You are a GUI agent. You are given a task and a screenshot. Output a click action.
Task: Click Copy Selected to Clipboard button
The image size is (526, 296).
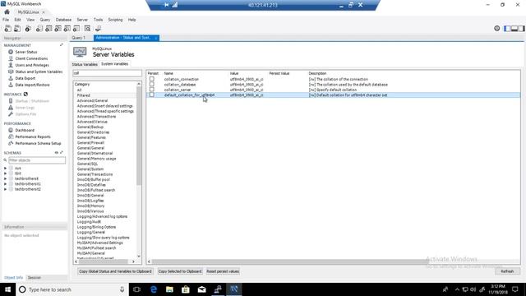pos(180,271)
